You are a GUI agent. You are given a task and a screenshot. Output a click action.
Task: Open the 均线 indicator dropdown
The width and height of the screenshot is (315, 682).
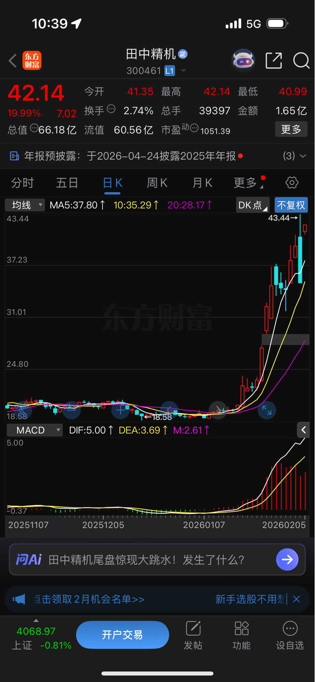(x=25, y=205)
